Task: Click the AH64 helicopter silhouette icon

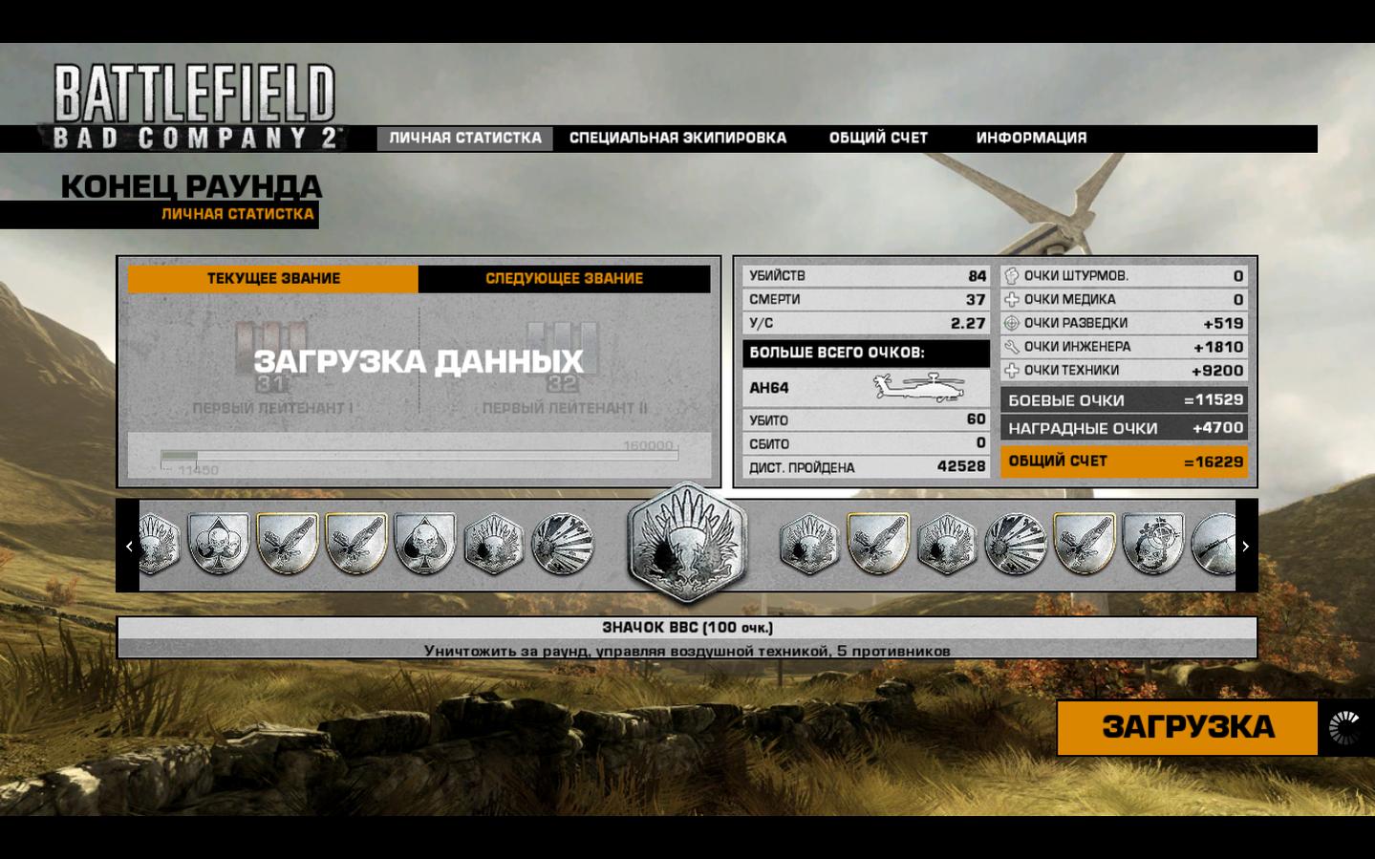Action: tap(919, 387)
